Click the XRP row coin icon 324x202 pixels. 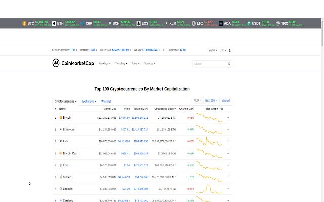(x=61, y=141)
